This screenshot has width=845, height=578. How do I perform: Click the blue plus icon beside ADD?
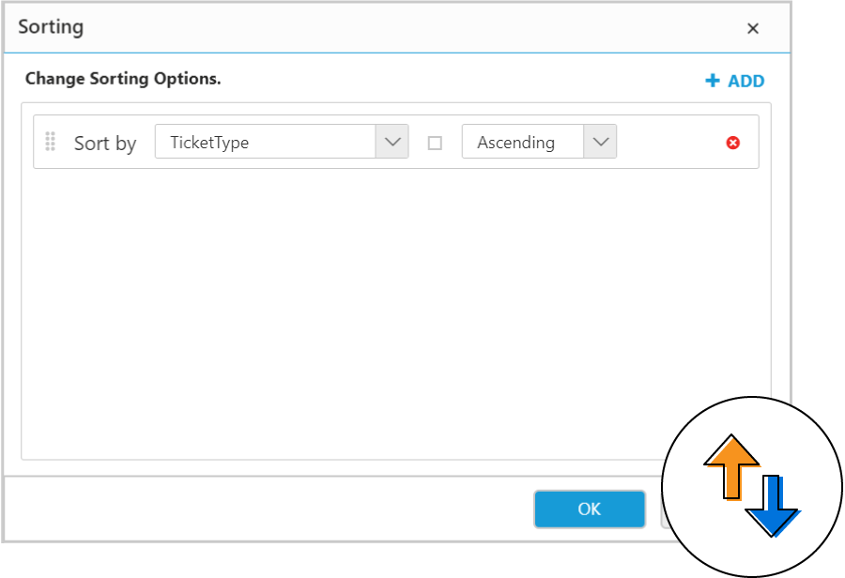[x=712, y=81]
